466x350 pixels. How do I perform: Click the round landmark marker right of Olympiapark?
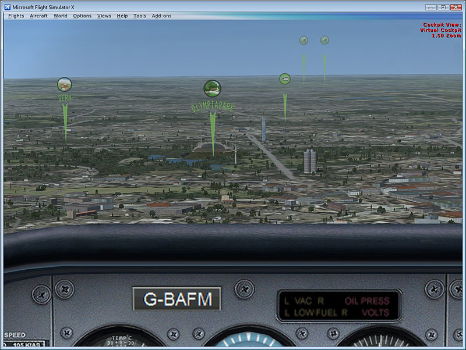point(285,78)
